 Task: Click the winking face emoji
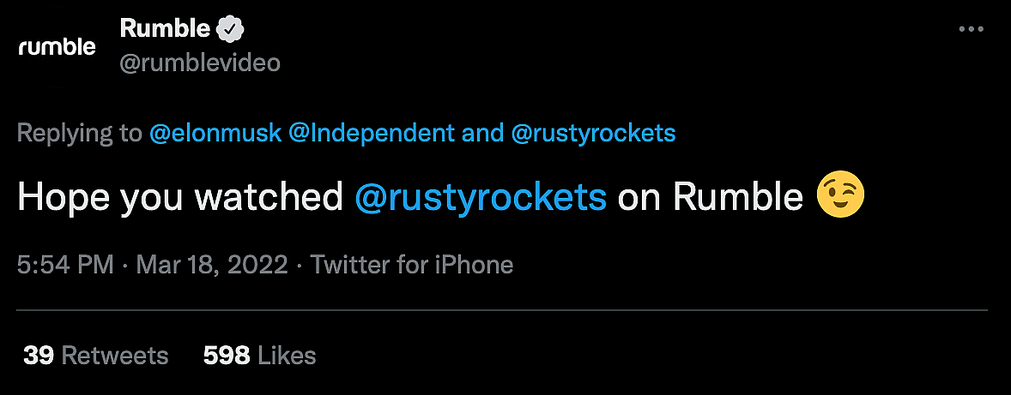click(840, 198)
